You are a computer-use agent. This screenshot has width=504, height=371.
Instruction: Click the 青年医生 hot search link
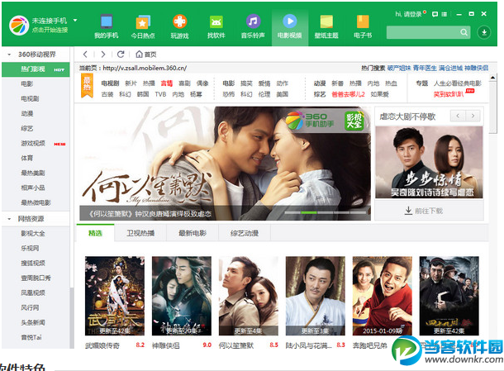point(425,68)
